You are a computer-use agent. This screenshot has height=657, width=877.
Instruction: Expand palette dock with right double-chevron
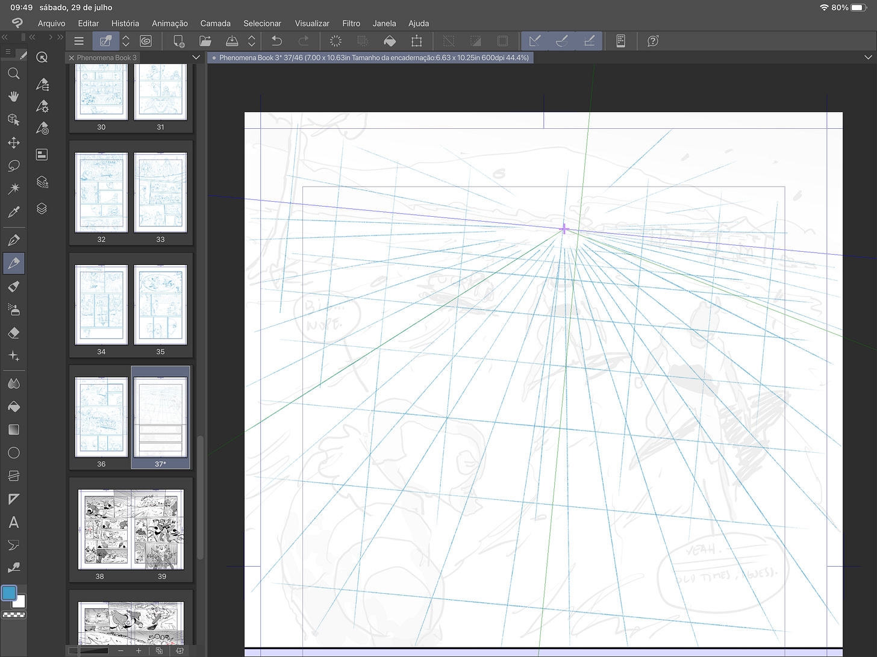pos(60,37)
